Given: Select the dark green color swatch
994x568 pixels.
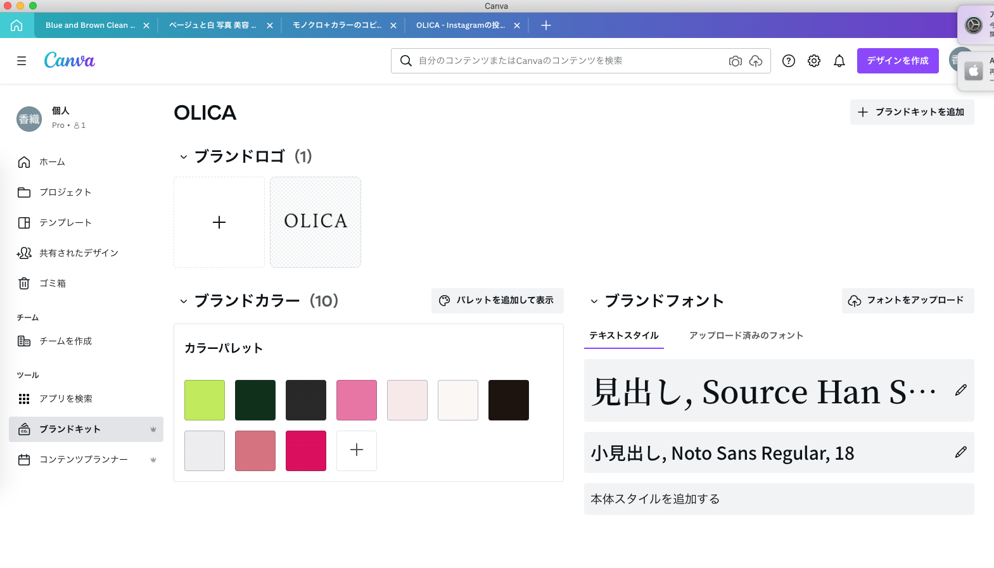Looking at the screenshot, I should point(255,400).
